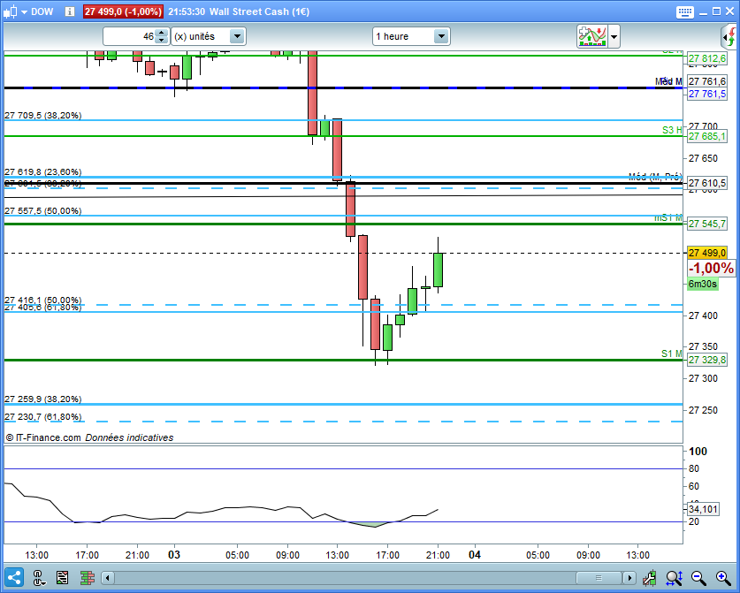This screenshot has width=740, height=593.
Task: Open the on-screen keyboard shortcuts icon
Action: click(684, 11)
